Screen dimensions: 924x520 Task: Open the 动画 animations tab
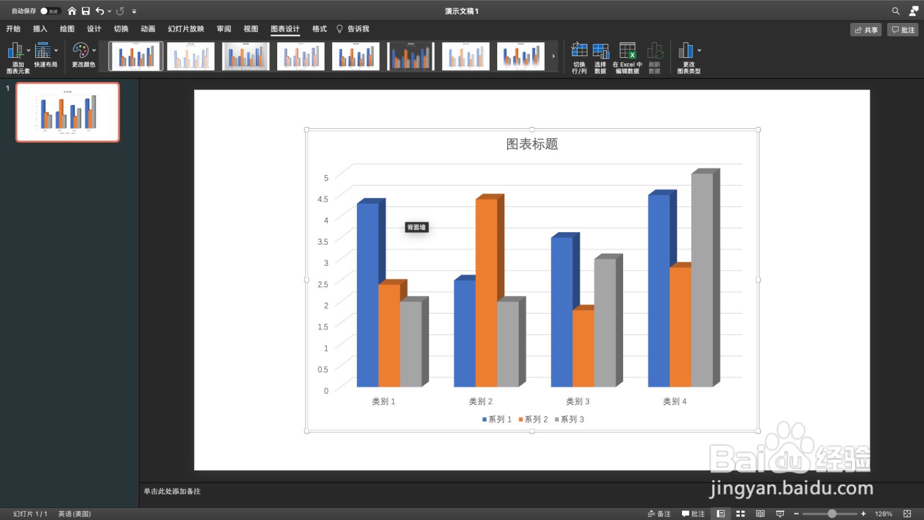point(148,29)
